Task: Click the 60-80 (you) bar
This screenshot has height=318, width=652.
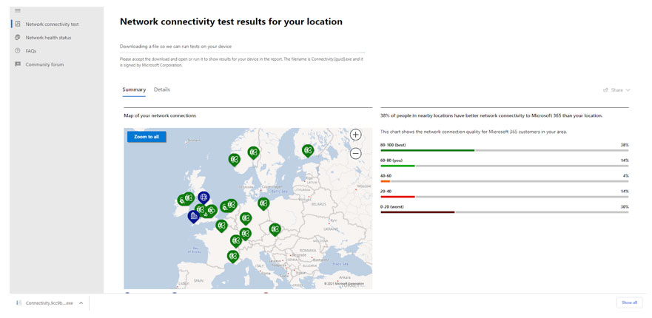Action: click(397, 166)
